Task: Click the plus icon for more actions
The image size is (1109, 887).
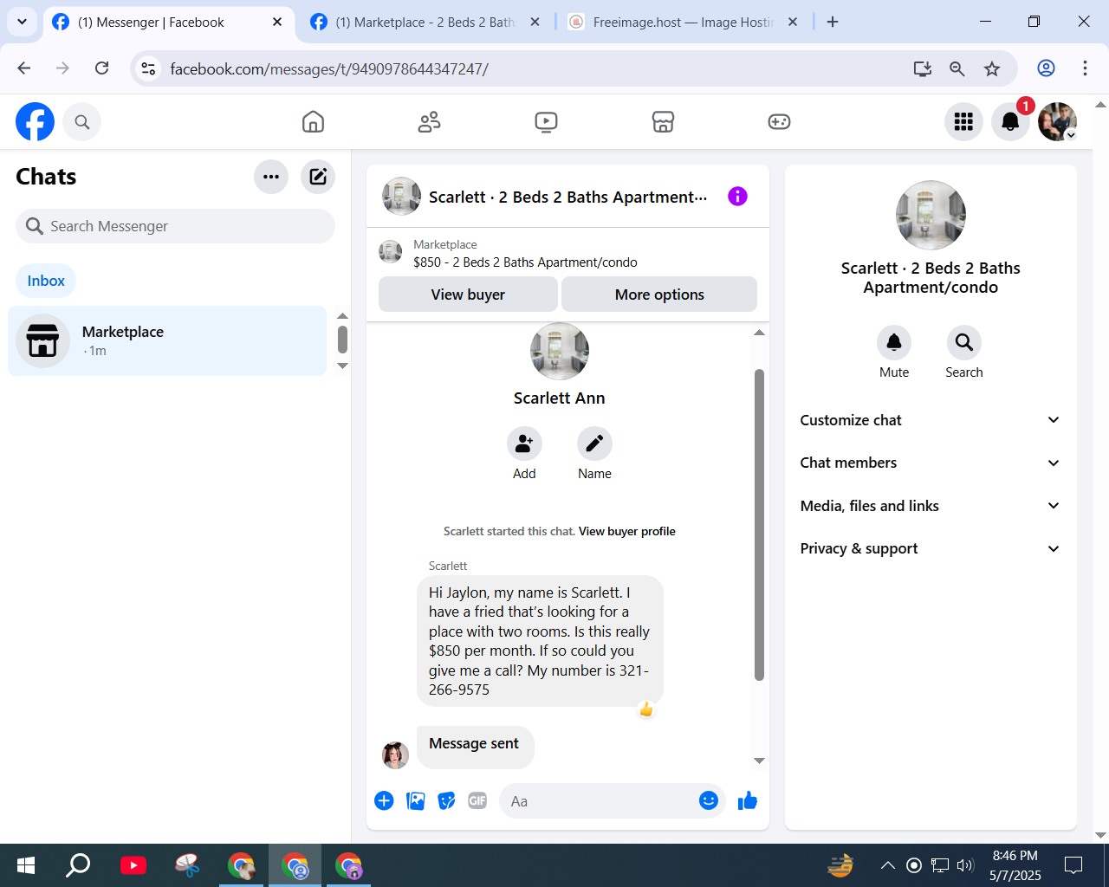Action: click(384, 801)
